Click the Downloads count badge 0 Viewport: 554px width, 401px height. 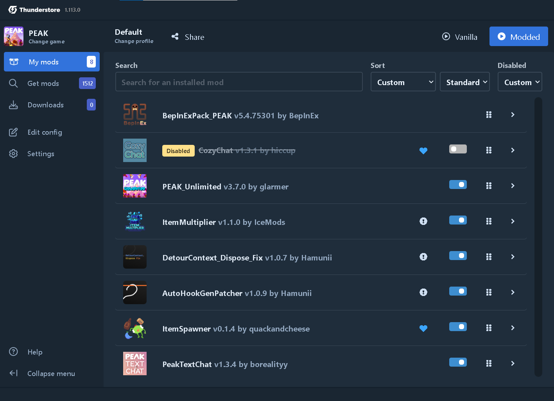pyautogui.click(x=91, y=105)
